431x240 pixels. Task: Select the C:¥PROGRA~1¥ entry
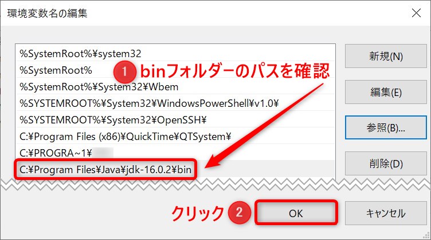pyautogui.click(x=175, y=153)
